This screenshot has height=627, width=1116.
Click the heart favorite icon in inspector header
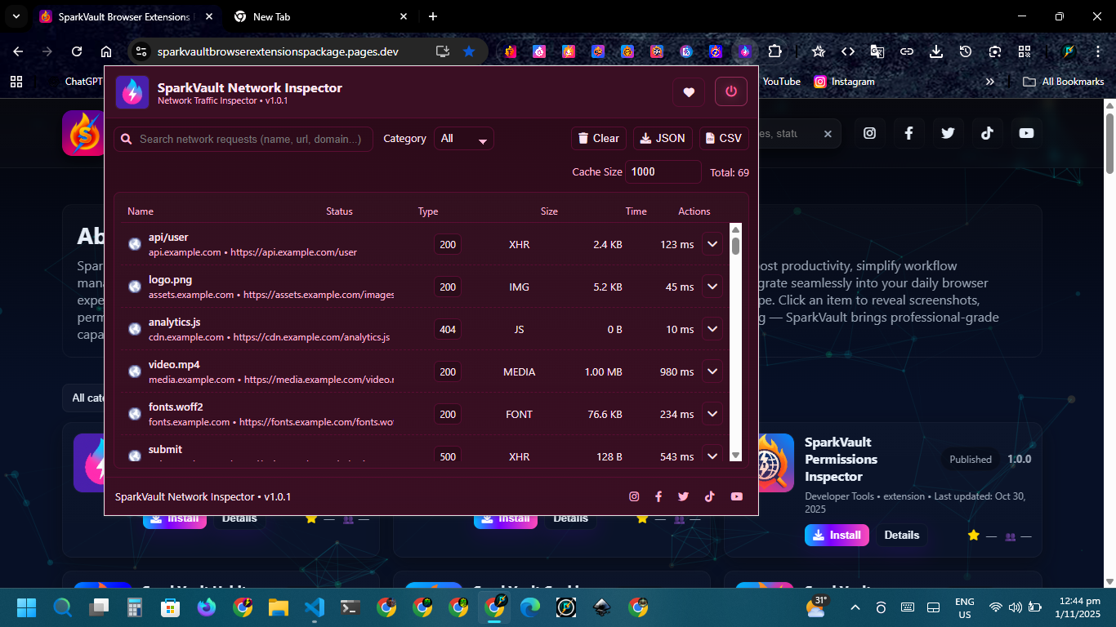[x=689, y=92]
